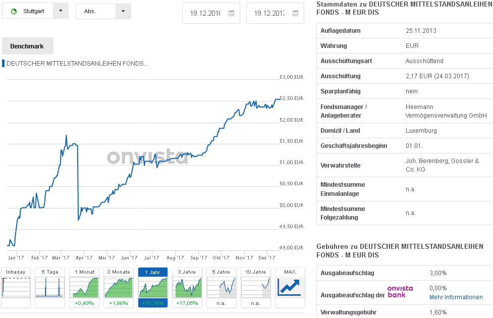
Task: Click the 49,00 EUR axis label
Action: click(x=292, y=247)
